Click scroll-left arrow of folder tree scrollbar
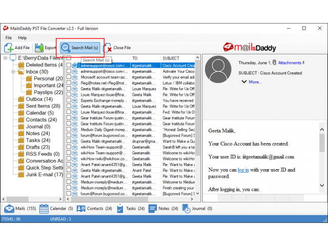The height and width of the screenshot is (246, 328). coord(4,199)
